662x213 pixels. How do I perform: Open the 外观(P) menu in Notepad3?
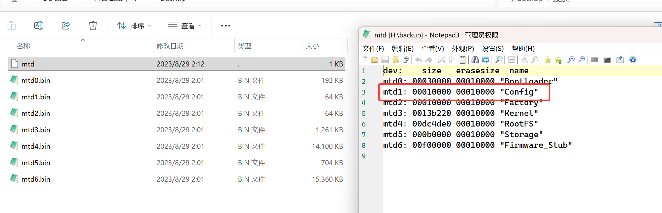click(x=463, y=48)
